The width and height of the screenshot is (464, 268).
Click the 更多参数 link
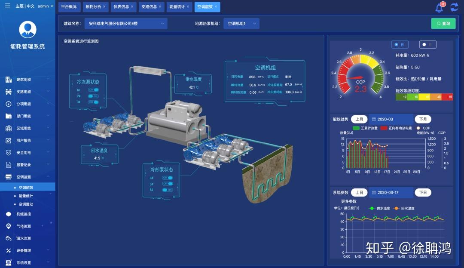(x=348, y=201)
